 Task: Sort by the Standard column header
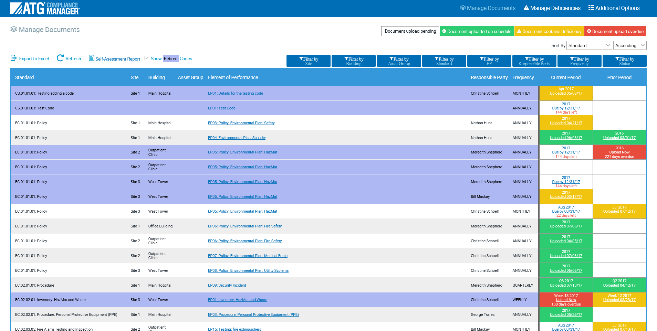[24, 77]
